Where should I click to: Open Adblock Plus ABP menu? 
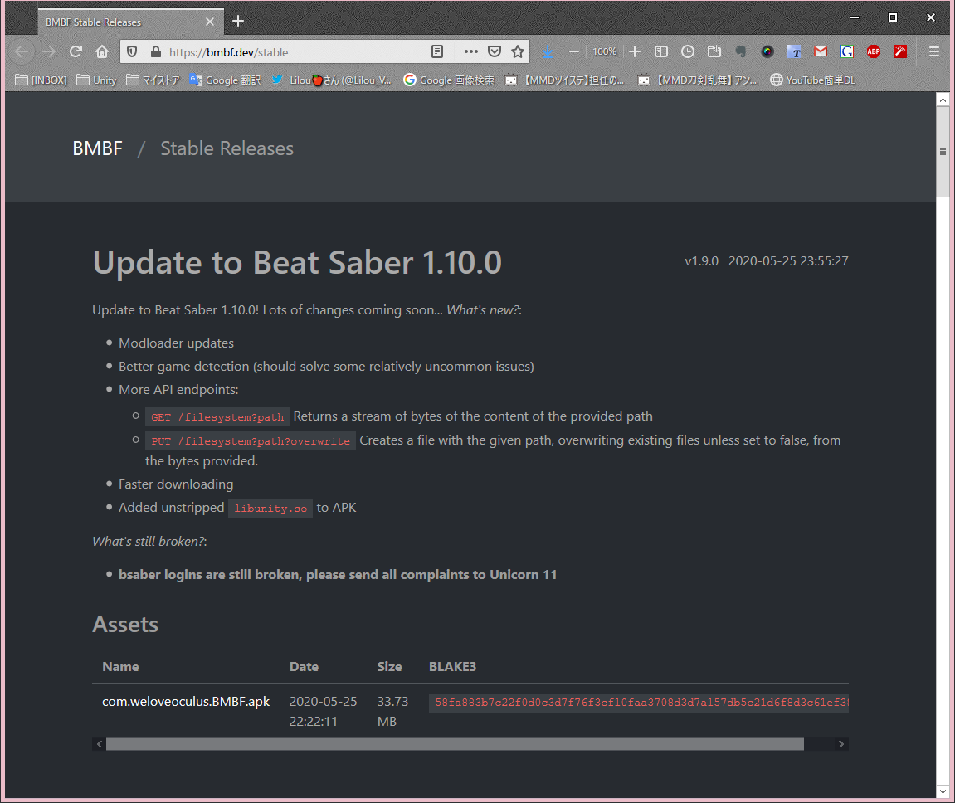pos(874,51)
